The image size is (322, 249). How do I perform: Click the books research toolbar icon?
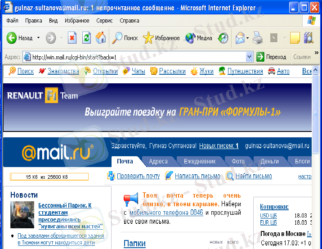[x=309, y=38]
